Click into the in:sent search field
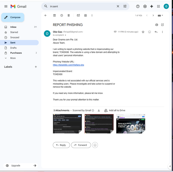This screenshot has width=173, height=172. (x=82, y=6)
